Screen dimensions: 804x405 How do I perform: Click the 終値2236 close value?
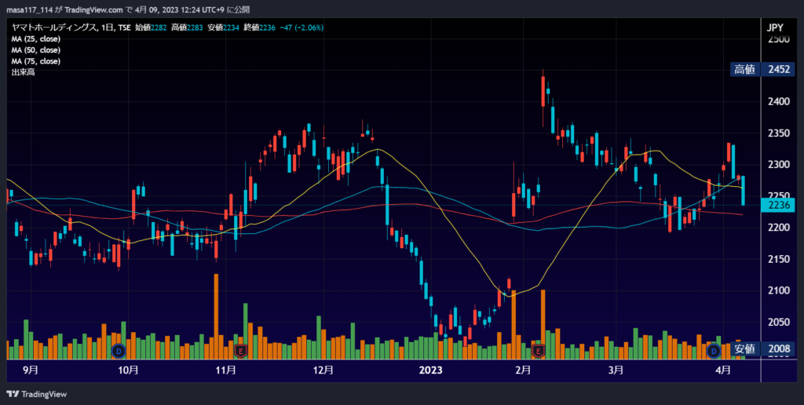click(259, 27)
